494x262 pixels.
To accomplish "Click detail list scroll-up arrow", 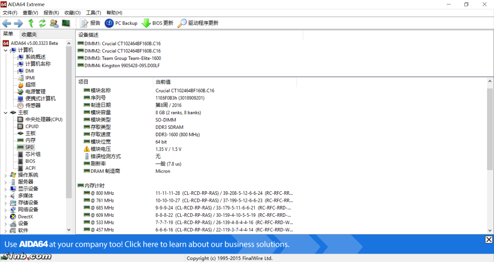I will pyautogui.click(x=490, y=81).
